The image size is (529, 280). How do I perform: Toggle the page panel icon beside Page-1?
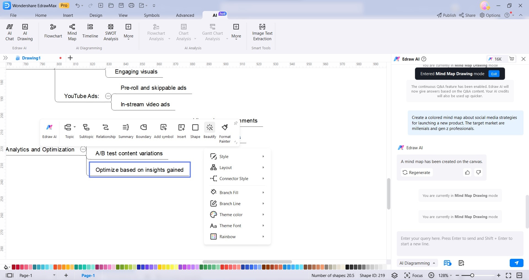10,275
